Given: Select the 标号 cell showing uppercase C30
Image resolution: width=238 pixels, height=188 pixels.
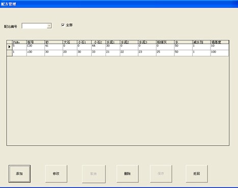Looking at the screenshot, I should (36, 47).
